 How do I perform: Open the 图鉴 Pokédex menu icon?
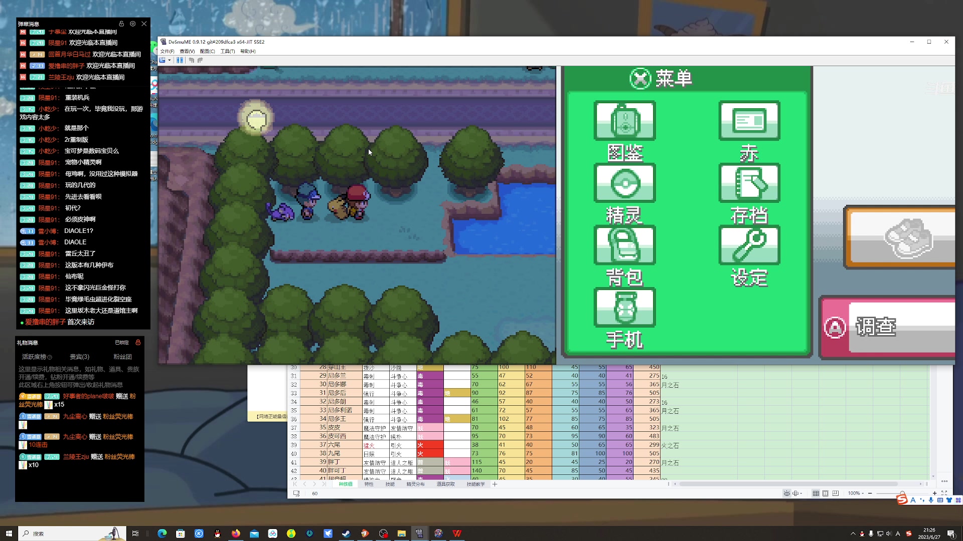[x=624, y=121]
